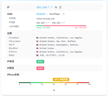Click the US flag beside Bilibili row
This screenshot has height=96, width=108.
point(37,55)
